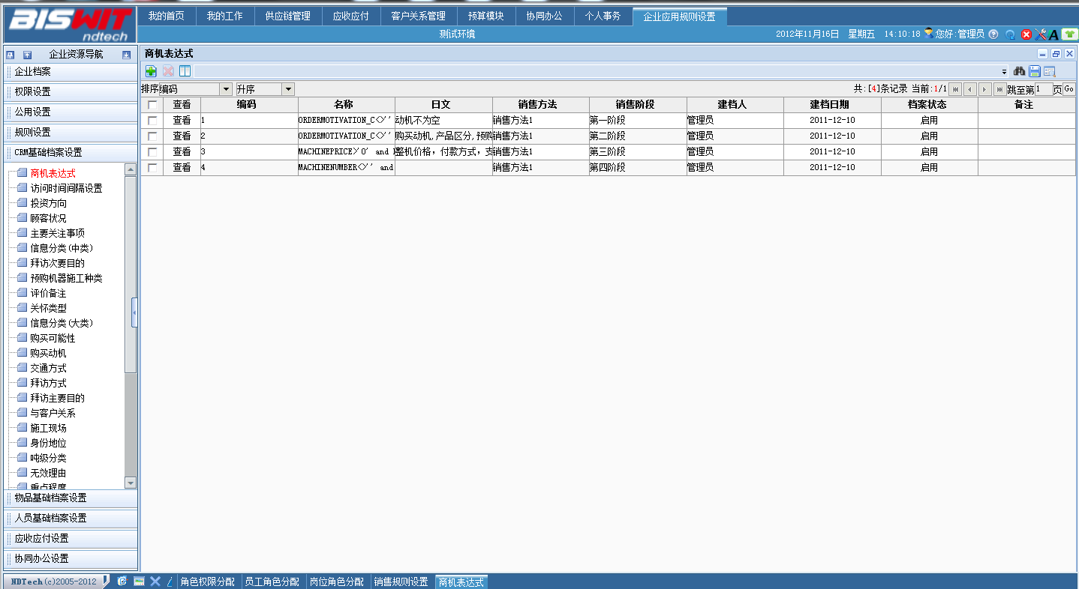1079x589 pixels.
Task: Click the down-arrow icon in navigation panel header
Action: [x=126, y=55]
